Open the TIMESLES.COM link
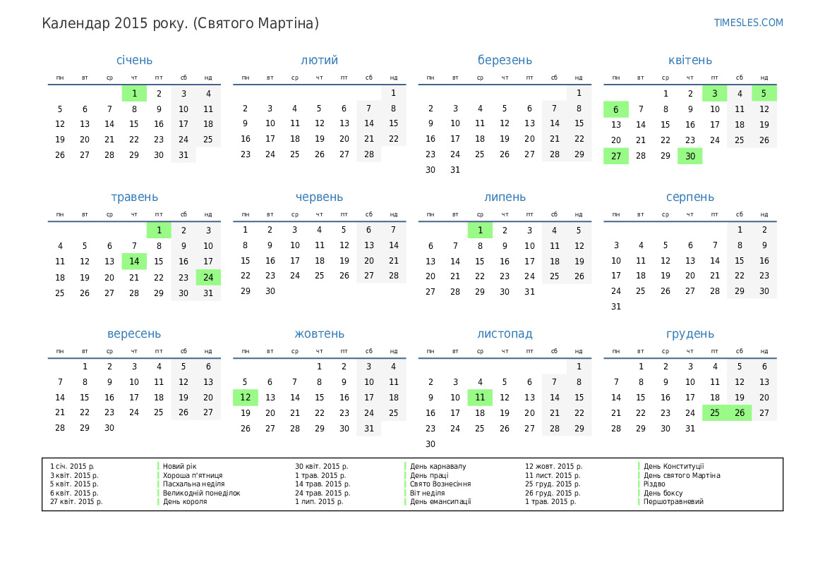Image resolution: width=825 pixels, height=583 pixels. (748, 23)
